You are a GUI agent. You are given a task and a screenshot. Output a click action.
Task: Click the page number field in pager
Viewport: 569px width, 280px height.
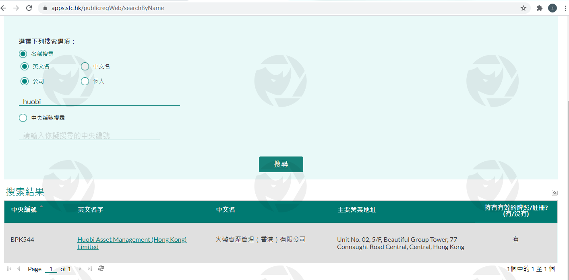[x=51, y=269]
